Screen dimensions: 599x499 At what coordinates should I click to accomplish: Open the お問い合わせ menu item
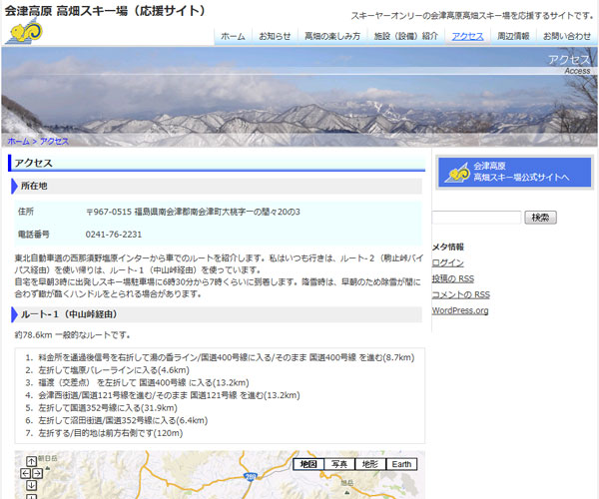pos(567,36)
